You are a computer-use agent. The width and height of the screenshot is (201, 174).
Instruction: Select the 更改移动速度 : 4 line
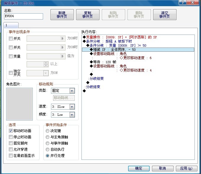click(138, 70)
